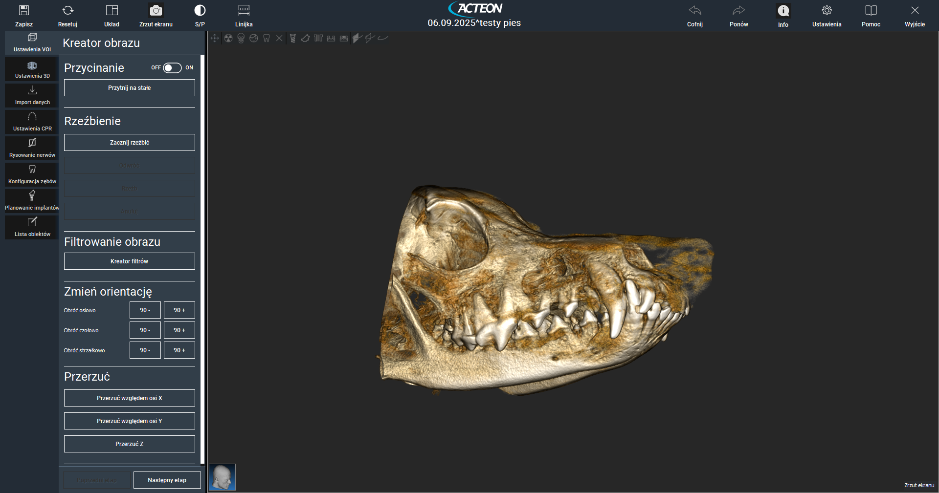This screenshot has height=493, width=939.
Task: Click the Resetuj icon in top toolbar
Action: [67, 11]
